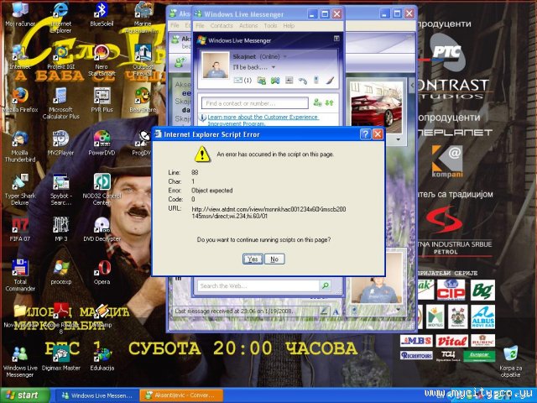Open the email inbox icon in Messenger

click(x=242, y=81)
